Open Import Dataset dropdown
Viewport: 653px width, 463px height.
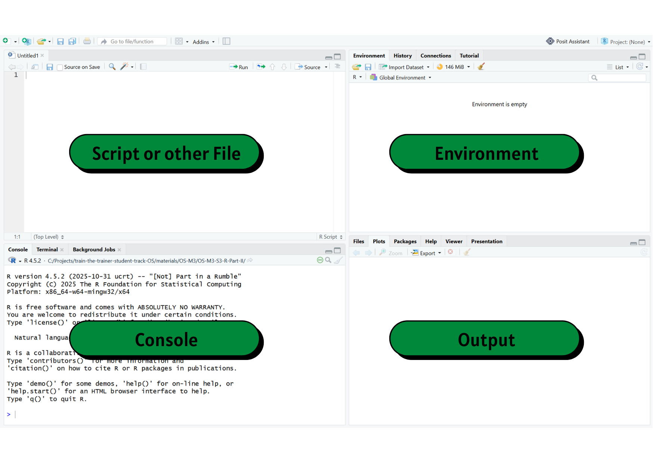(x=404, y=67)
